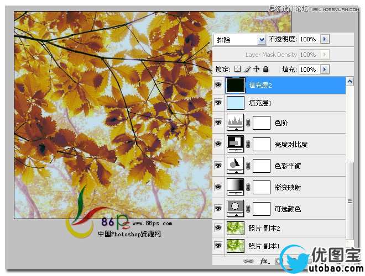Image resolution: width=365 pixels, height=276 pixels.
Task: Hide the 填充层1 layer
Action: [218, 103]
